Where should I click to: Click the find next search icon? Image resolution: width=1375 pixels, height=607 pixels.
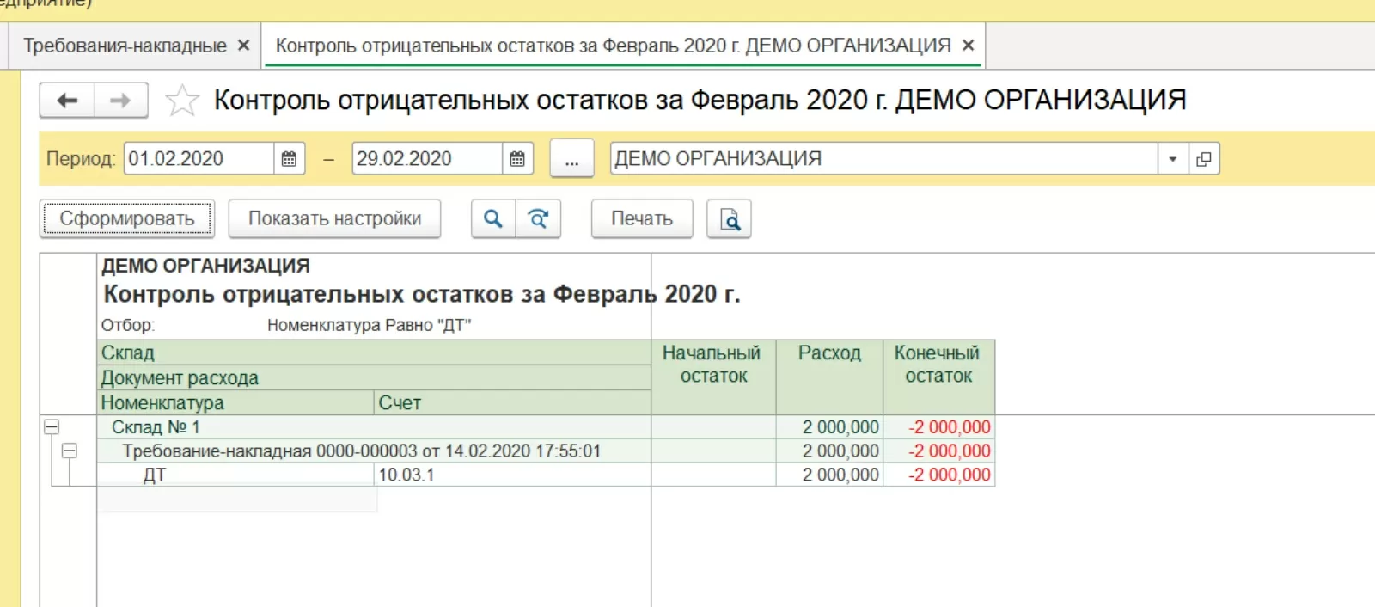tap(539, 219)
